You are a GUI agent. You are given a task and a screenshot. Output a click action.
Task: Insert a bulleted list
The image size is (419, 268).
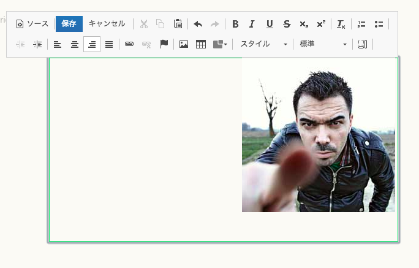[x=379, y=24]
